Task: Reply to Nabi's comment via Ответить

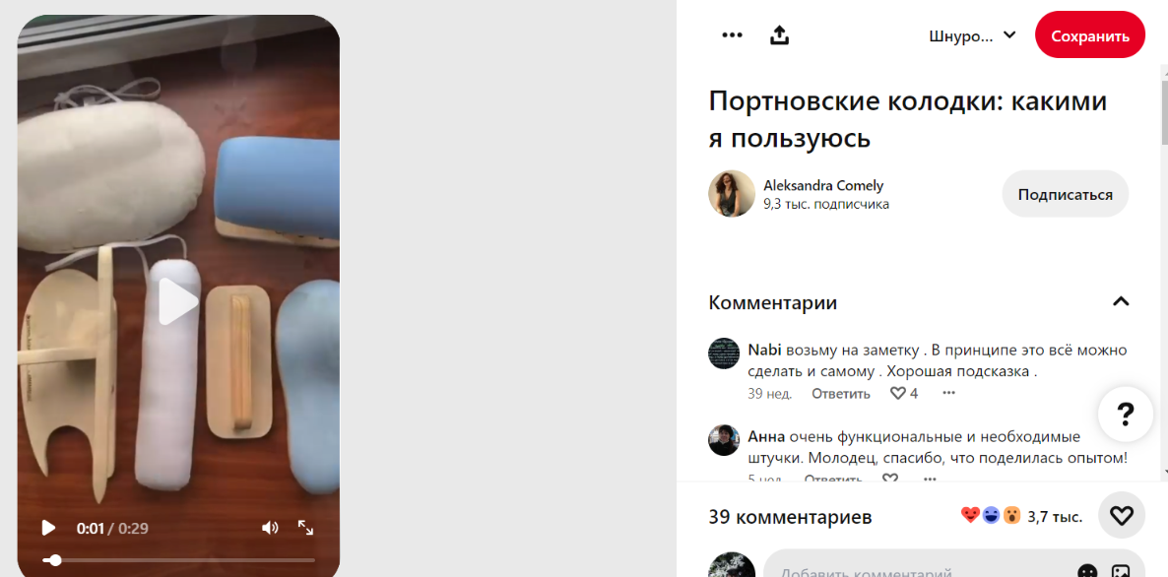Action: (841, 393)
